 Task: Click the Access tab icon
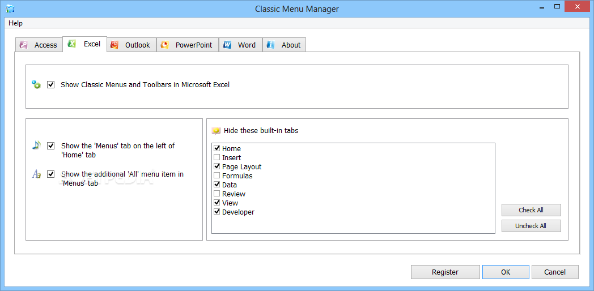coord(23,45)
